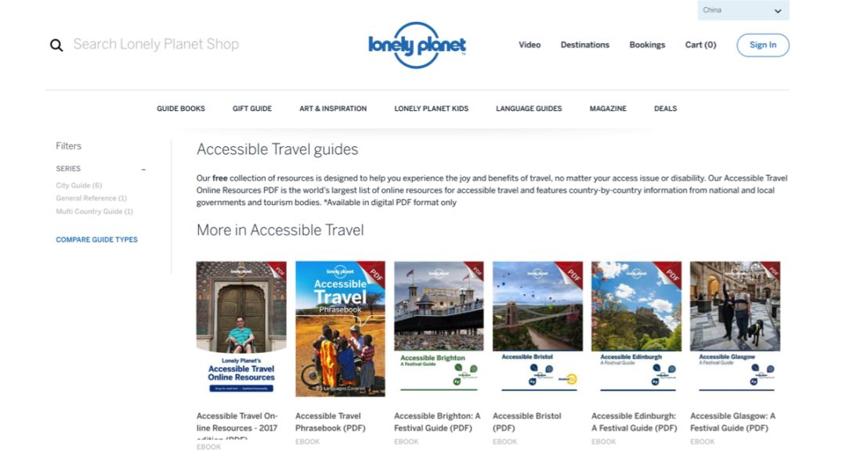Open the Accessible Edinburgh guide cover

click(x=636, y=327)
